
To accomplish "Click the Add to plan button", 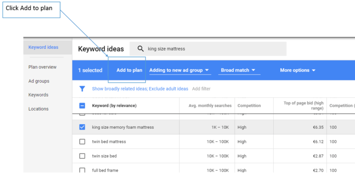I will [x=129, y=70].
